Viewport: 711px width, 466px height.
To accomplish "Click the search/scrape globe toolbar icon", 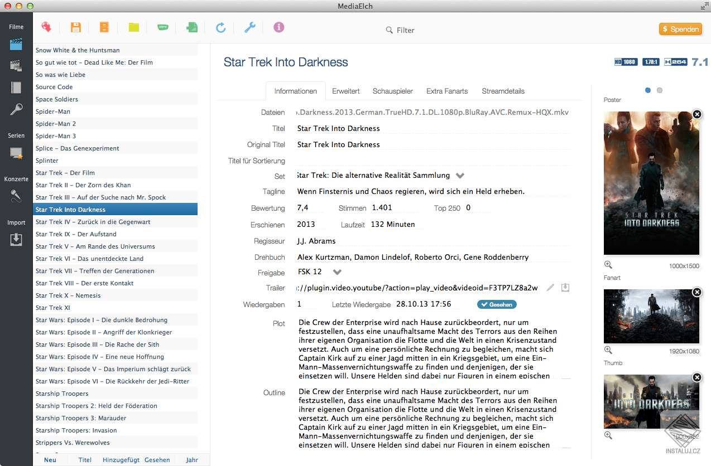I will point(46,27).
